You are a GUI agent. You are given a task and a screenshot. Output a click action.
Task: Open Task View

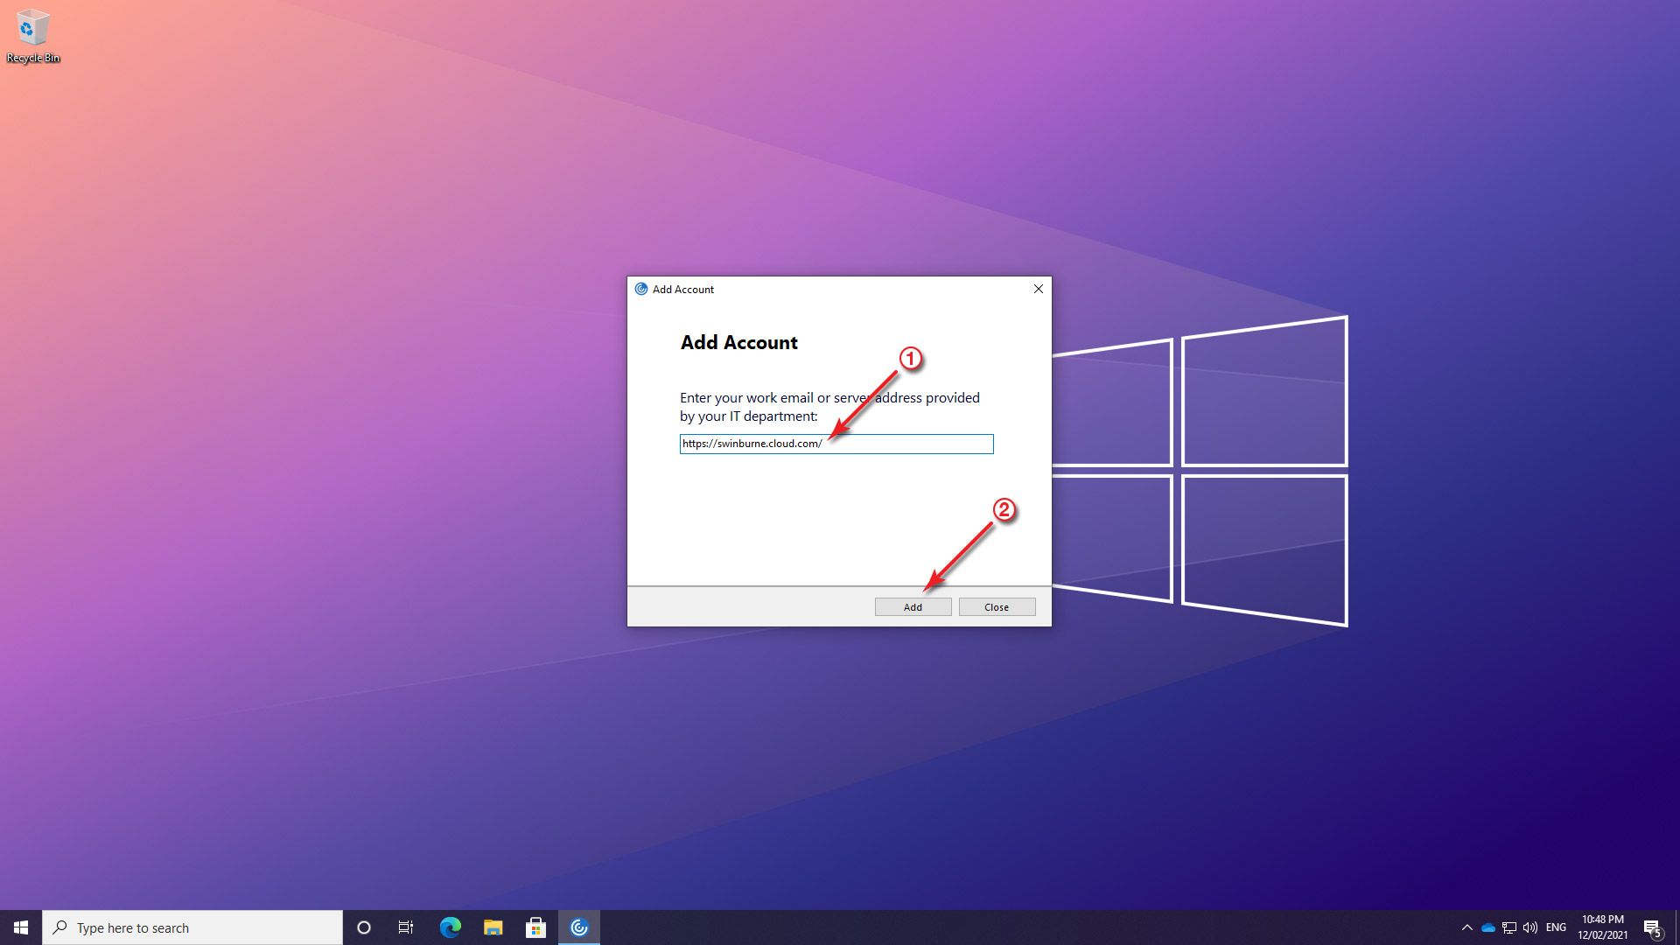(406, 927)
